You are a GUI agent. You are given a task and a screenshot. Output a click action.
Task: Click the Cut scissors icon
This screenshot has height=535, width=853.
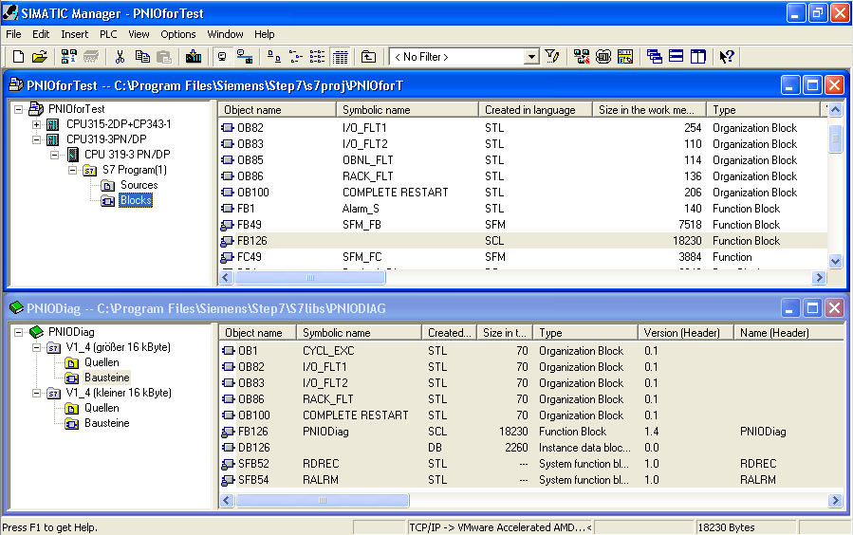(x=120, y=57)
